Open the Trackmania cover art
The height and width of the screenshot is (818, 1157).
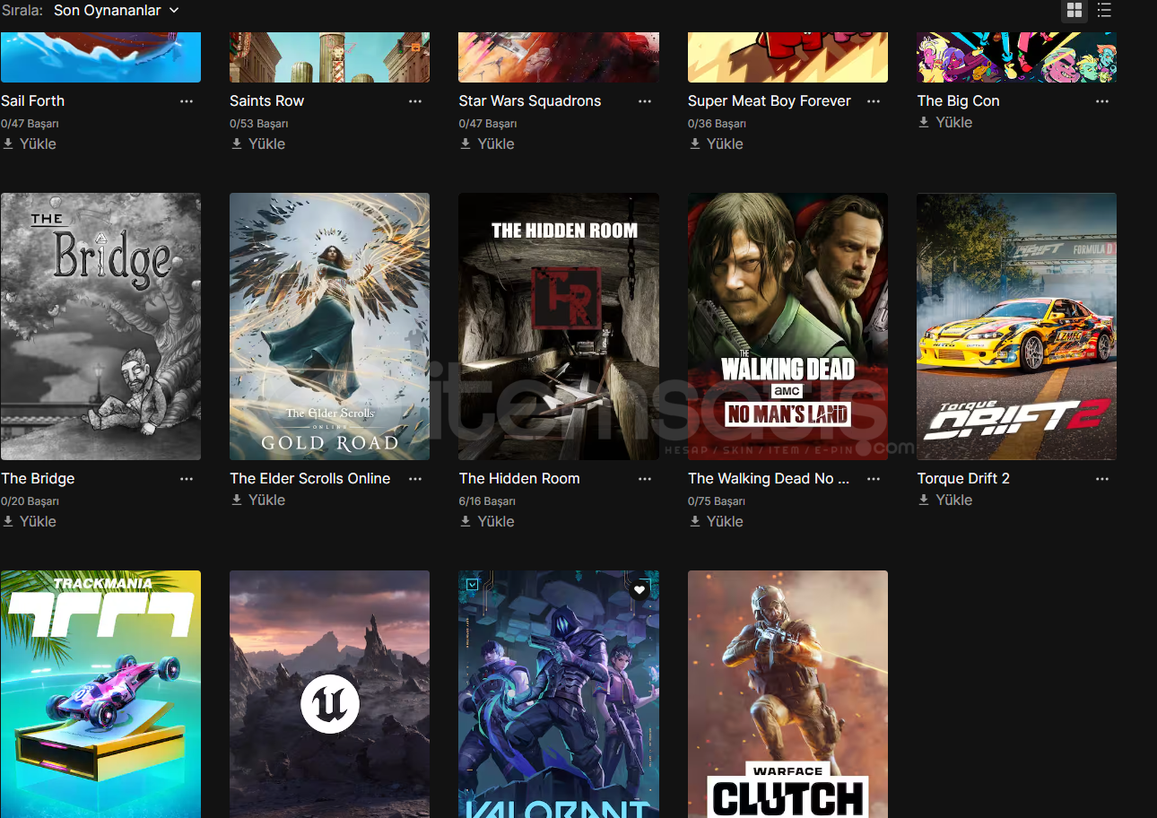point(100,694)
